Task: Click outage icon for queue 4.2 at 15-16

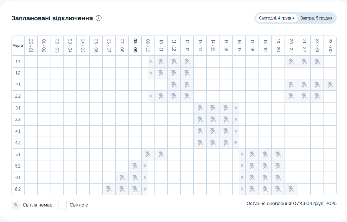Action: tap(226, 143)
